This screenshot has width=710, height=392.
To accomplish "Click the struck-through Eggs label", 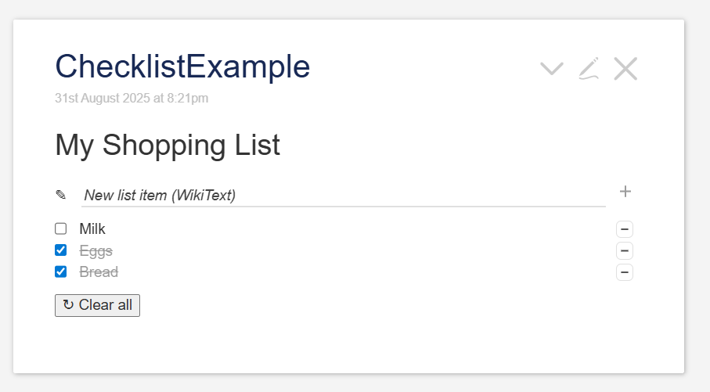I will point(96,251).
